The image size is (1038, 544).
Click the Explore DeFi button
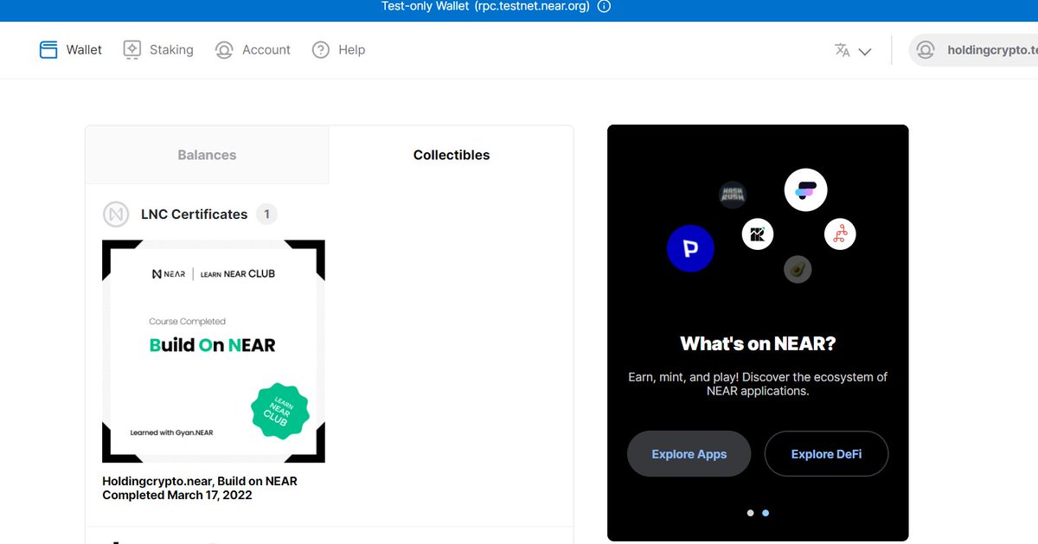coord(826,454)
